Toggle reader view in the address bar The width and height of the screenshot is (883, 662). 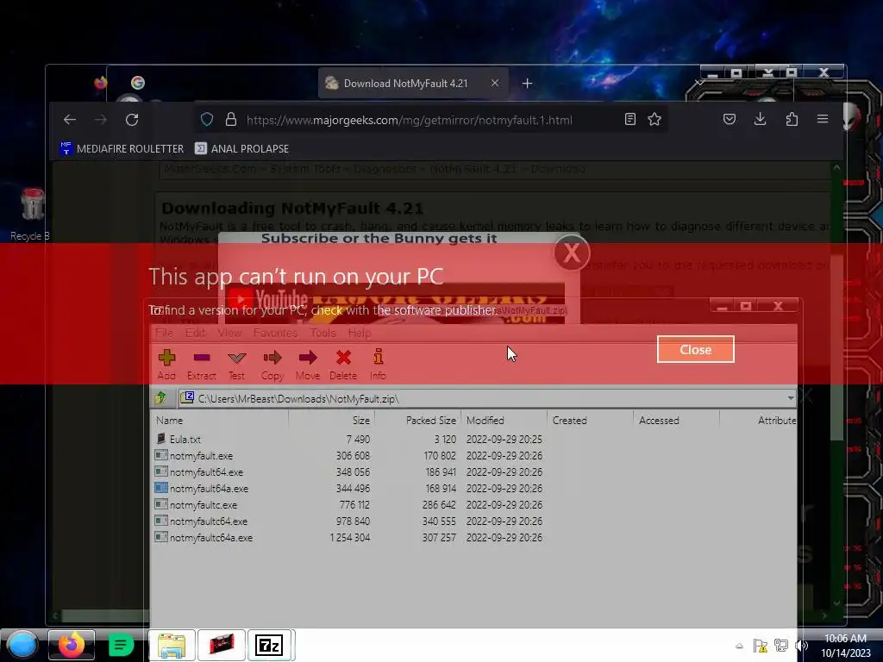pyautogui.click(x=630, y=119)
